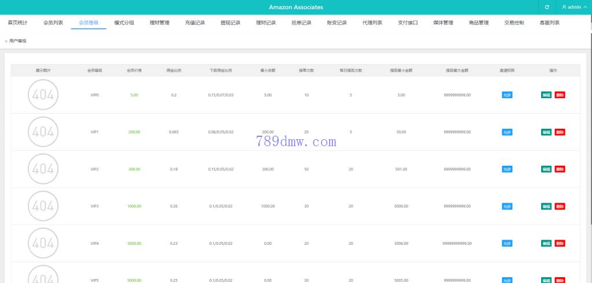Toggle VIP3's 允许 invite permission badge
Viewport: 592px width, 283px height.
coord(507,206)
